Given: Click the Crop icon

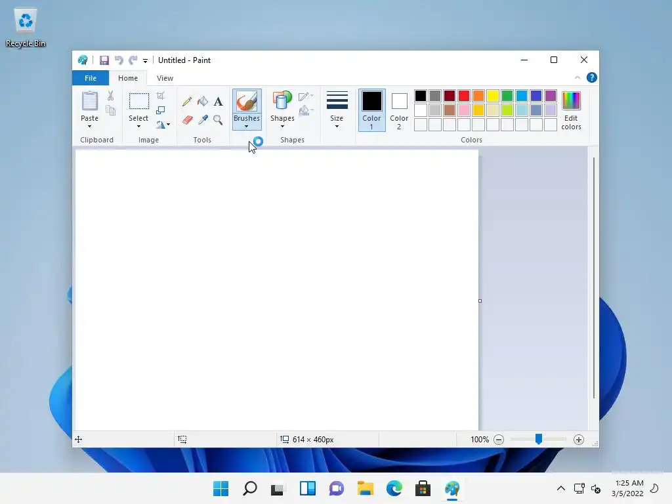Looking at the screenshot, I should (160, 96).
